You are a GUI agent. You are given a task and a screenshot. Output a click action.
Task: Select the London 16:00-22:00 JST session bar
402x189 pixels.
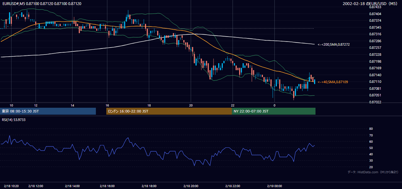point(169,111)
